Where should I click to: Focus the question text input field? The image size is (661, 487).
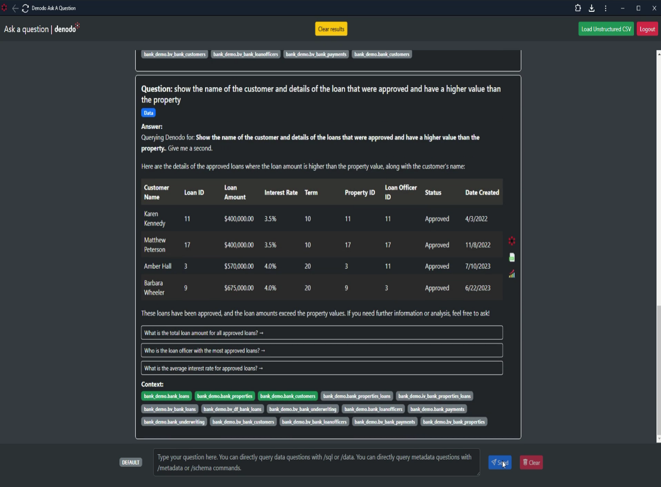tap(316, 462)
